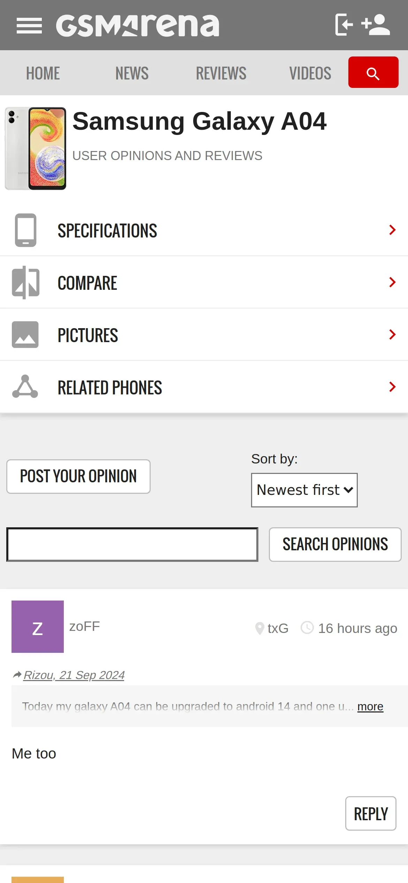
Task: Focus the opinions search text field
Action: pyautogui.click(x=133, y=544)
